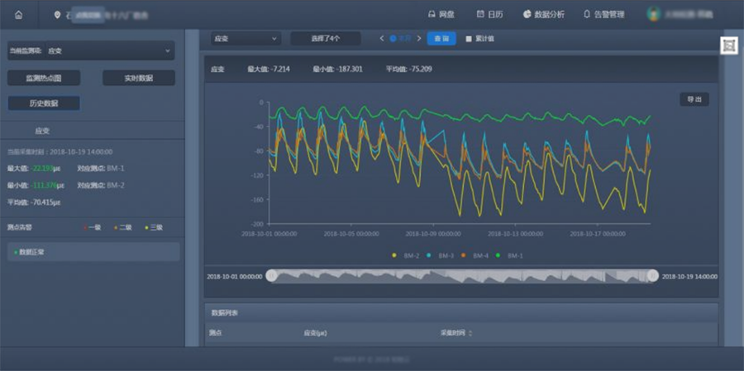
Task: Click the home icon in top bar
Action: point(18,15)
